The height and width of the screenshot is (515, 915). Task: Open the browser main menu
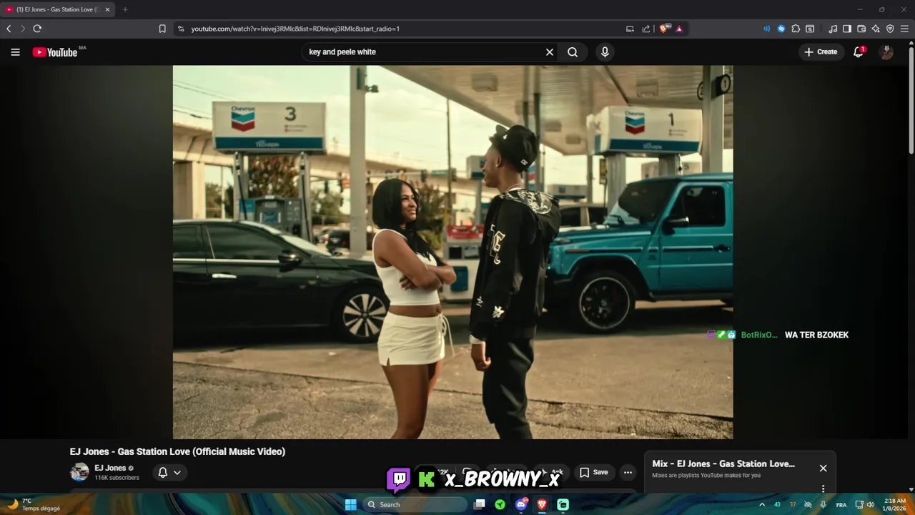point(904,29)
